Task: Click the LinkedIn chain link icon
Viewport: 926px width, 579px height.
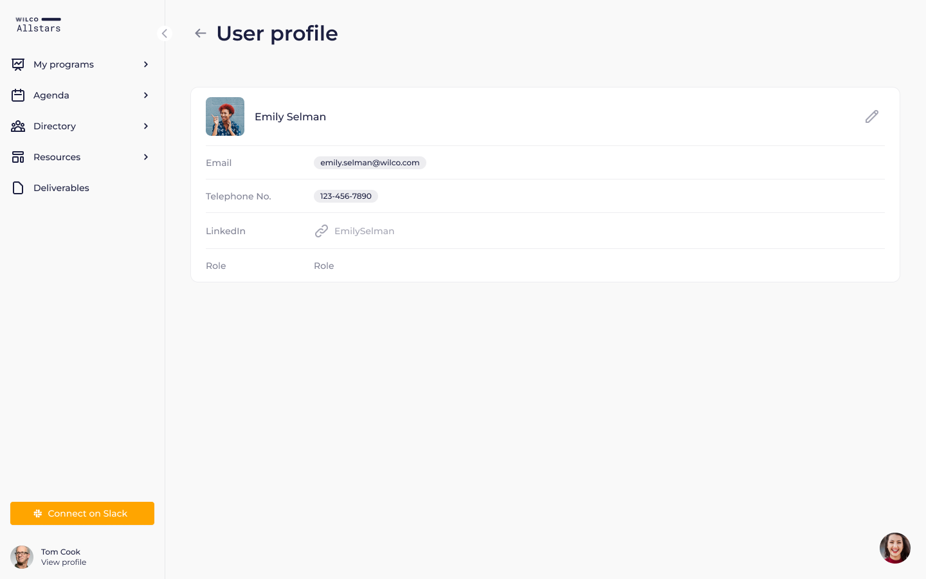Action: (322, 231)
